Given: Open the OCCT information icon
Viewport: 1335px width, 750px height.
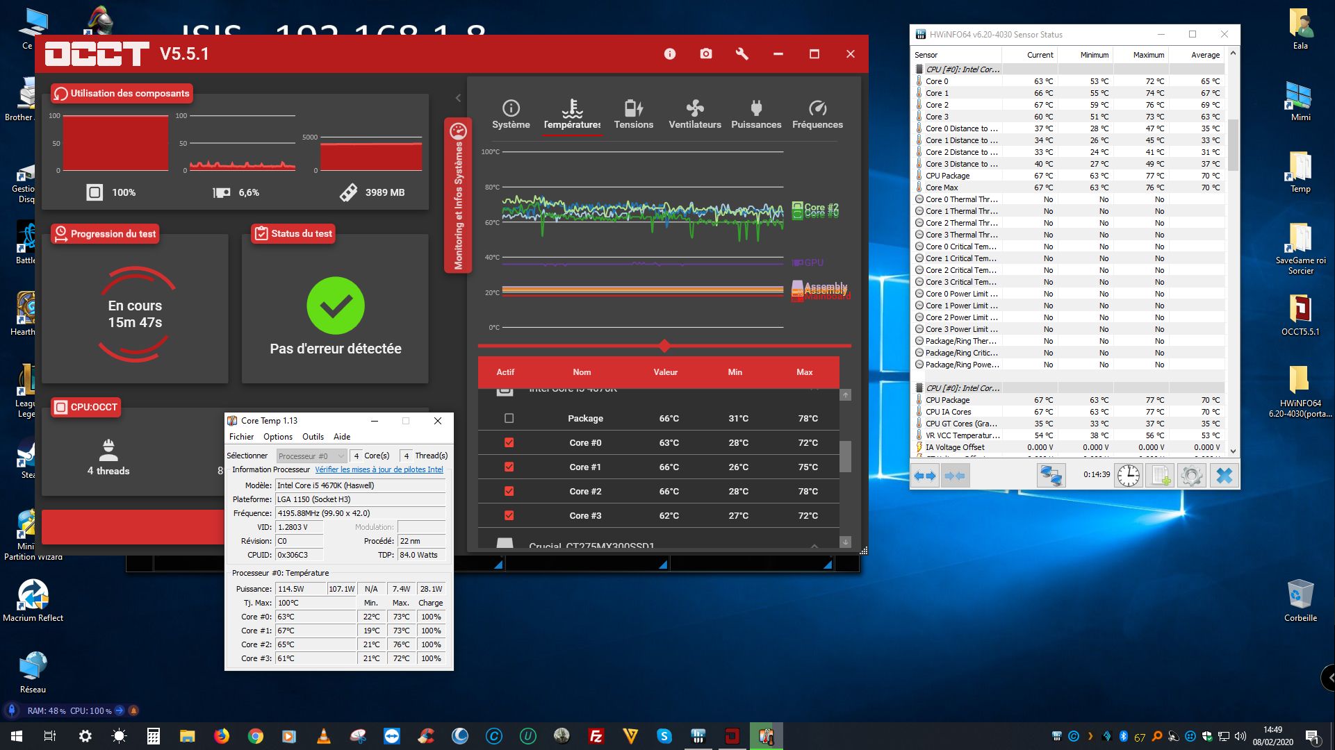Looking at the screenshot, I should click(x=670, y=54).
